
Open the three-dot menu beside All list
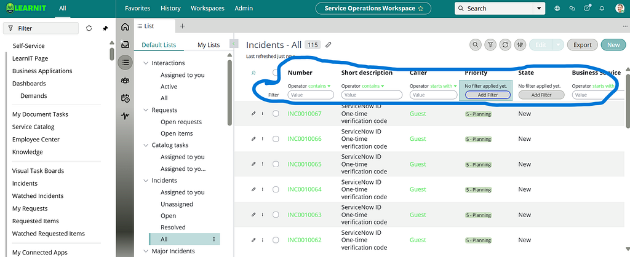[x=213, y=239]
